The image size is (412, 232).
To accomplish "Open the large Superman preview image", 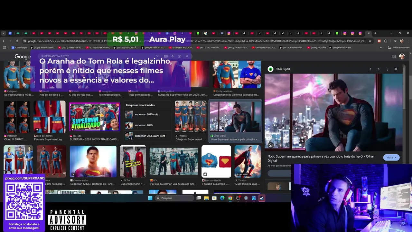I will pos(333,112).
